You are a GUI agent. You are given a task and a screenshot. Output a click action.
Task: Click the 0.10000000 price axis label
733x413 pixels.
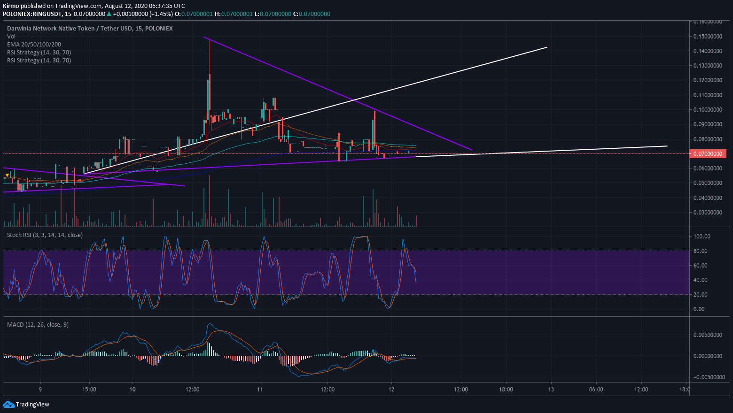(708, 110)
